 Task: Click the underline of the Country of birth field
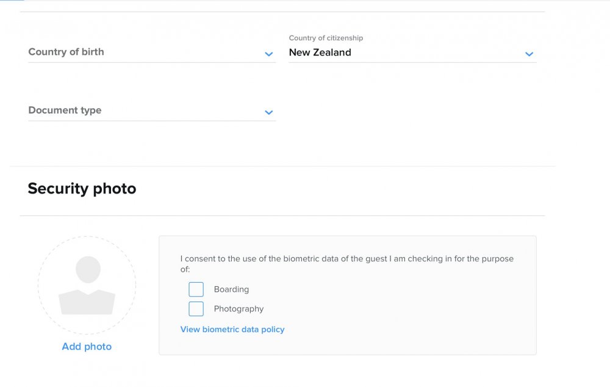point(152,62)
